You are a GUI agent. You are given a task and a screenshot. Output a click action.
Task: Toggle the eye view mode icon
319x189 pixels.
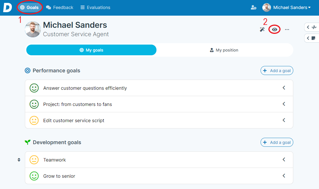[274, 30]
